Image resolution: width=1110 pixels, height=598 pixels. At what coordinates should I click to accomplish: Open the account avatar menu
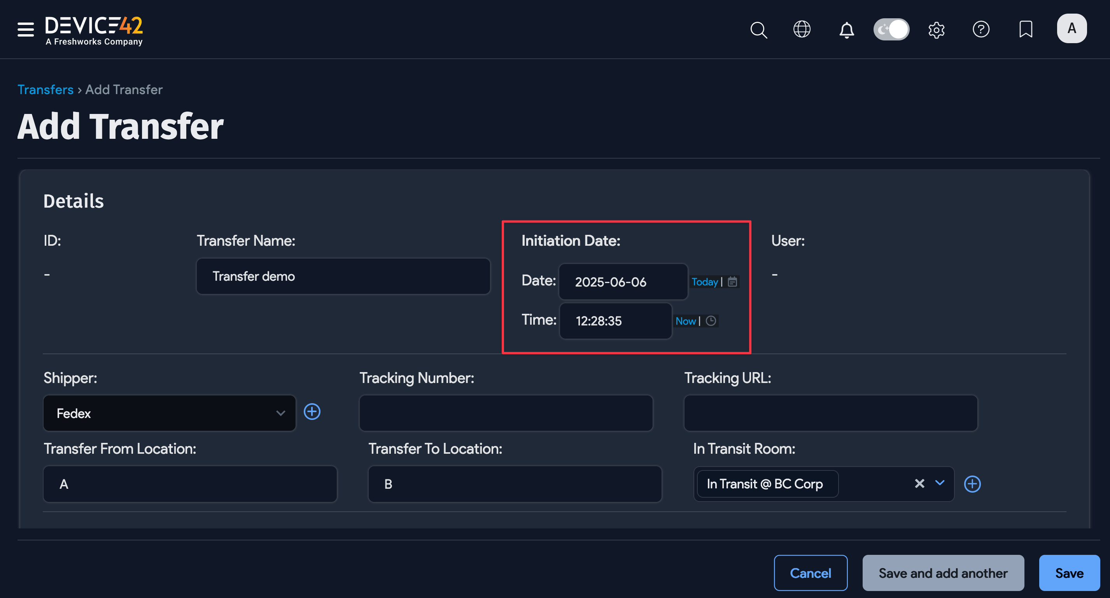pyautogui.click(x=1071, y=28)
